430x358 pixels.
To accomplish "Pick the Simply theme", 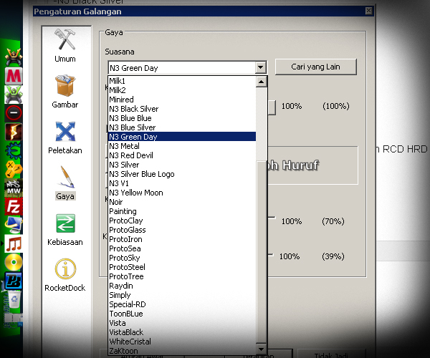I will click(182, 295).
